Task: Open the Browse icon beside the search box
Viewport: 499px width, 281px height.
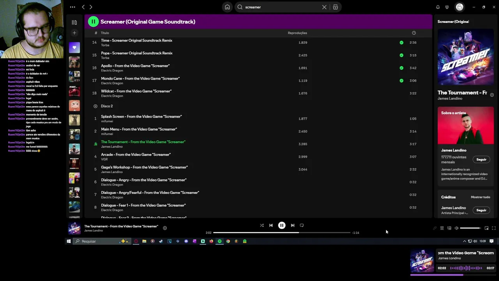Action: [335, 7]
